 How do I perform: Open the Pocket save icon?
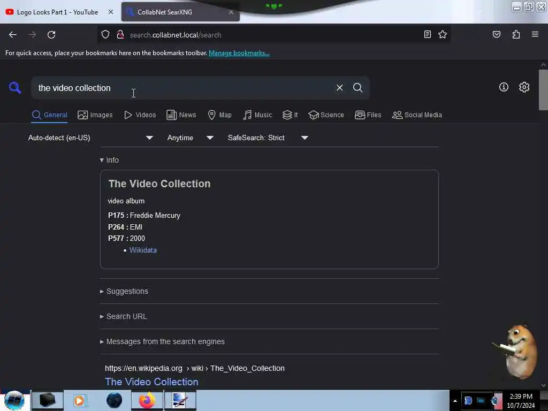[x=496, y=34]
